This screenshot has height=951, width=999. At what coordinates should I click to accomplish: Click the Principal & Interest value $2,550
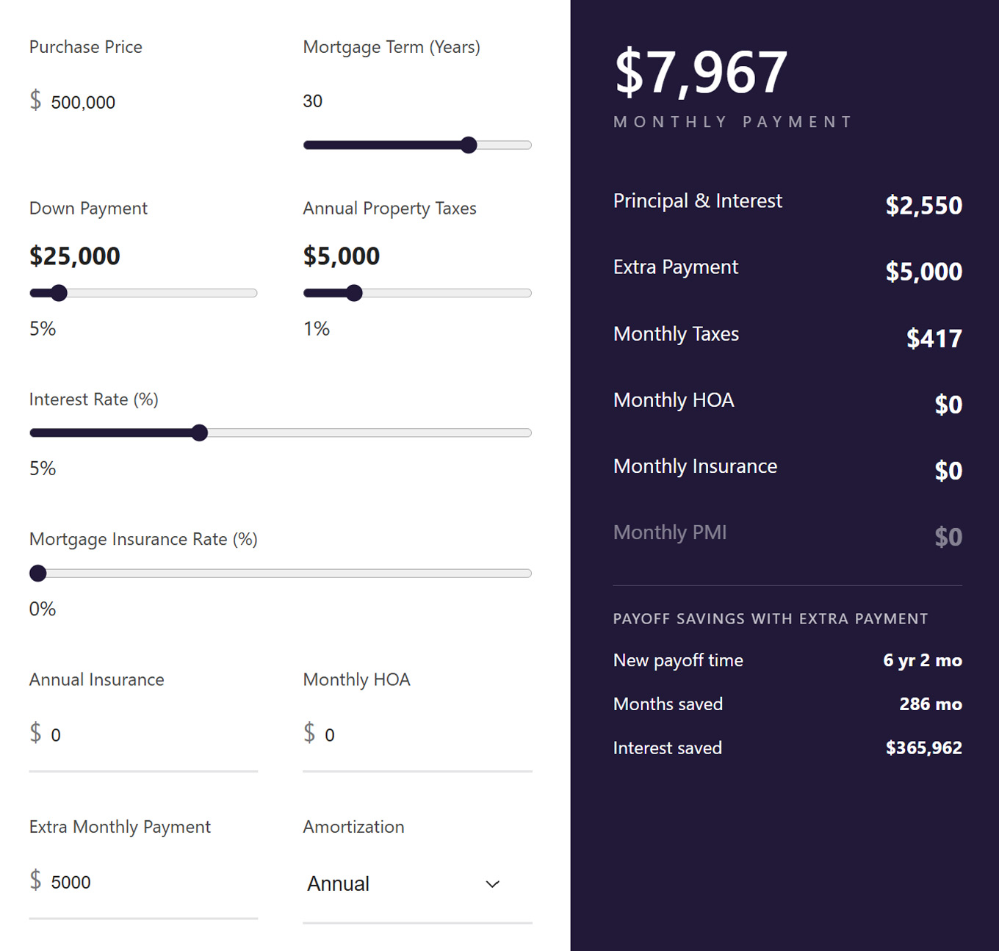pyautogui.click(x=924, y=205)
